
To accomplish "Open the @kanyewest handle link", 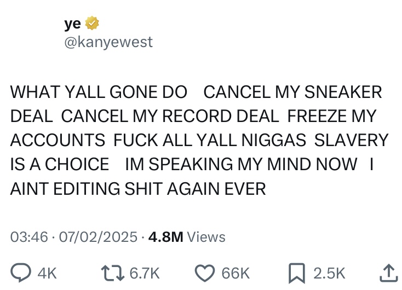I will [108, 42].
